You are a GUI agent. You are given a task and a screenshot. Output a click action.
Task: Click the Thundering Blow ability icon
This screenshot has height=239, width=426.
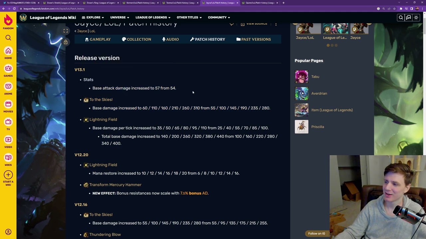click(86, 235)
